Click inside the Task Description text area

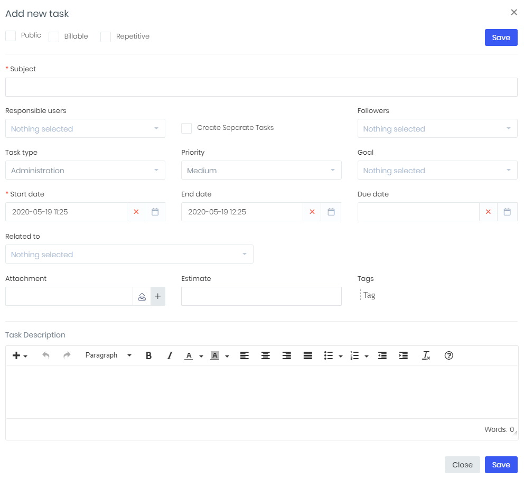point(261,391)
